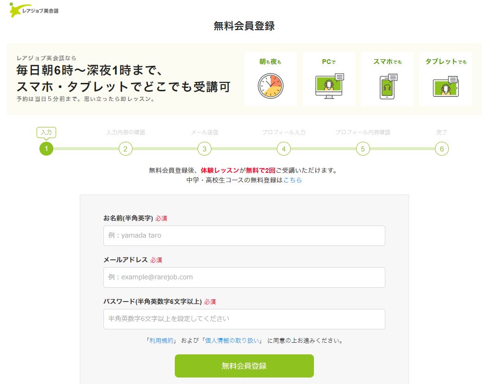This screenshot has height=384, width=498.
Task: Click the progress bar between steps 1 and 2
Action: [86, 149]
